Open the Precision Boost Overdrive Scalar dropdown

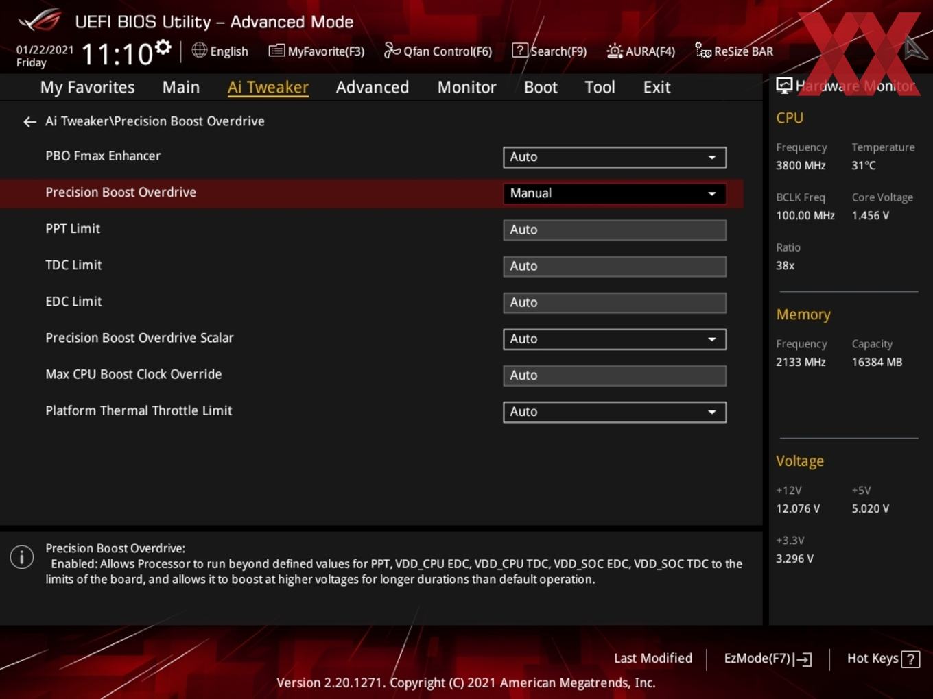615,339
